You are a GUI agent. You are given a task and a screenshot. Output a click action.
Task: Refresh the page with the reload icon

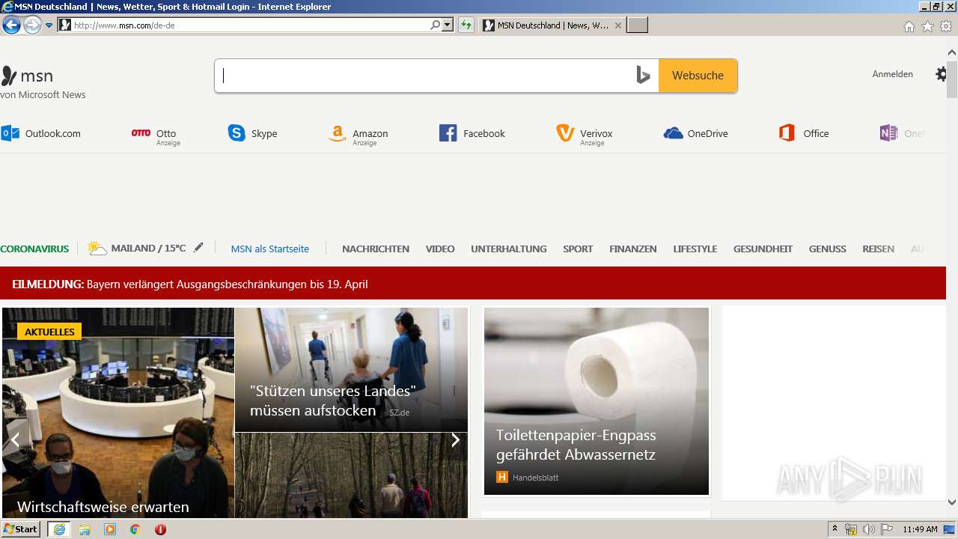(x=466, y=25)
